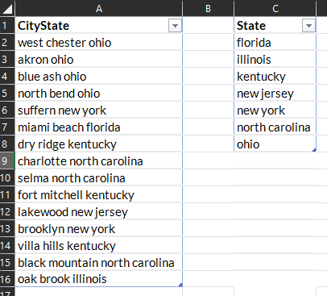Select cell 'miami beach florida'
This screenshot has width=327, height=296.
coord(99,127)
